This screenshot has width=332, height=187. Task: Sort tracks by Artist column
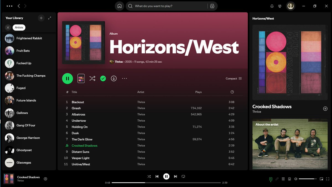point(141,92)
